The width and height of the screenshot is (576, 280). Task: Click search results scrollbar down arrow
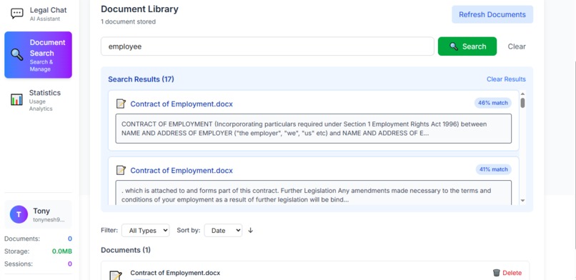(522, 201)
